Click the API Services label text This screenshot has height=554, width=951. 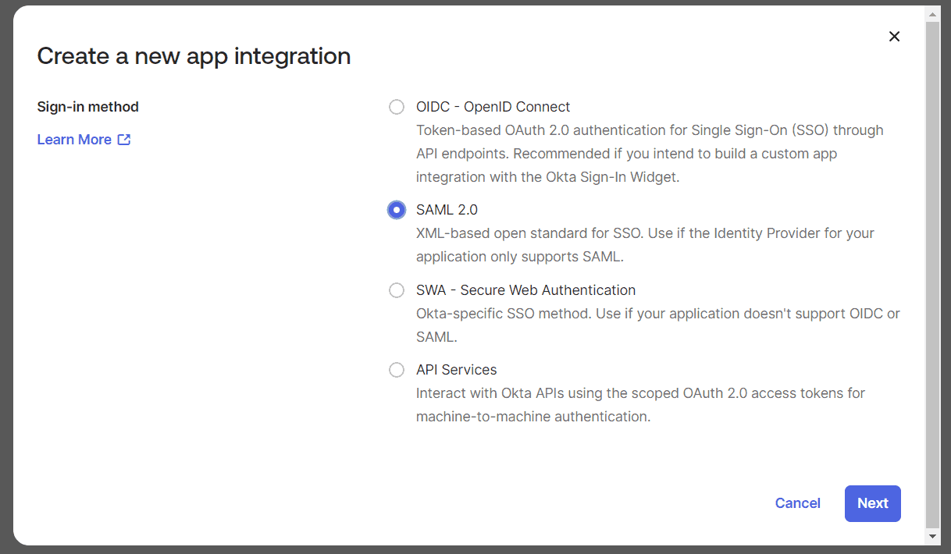click(456, 370)
